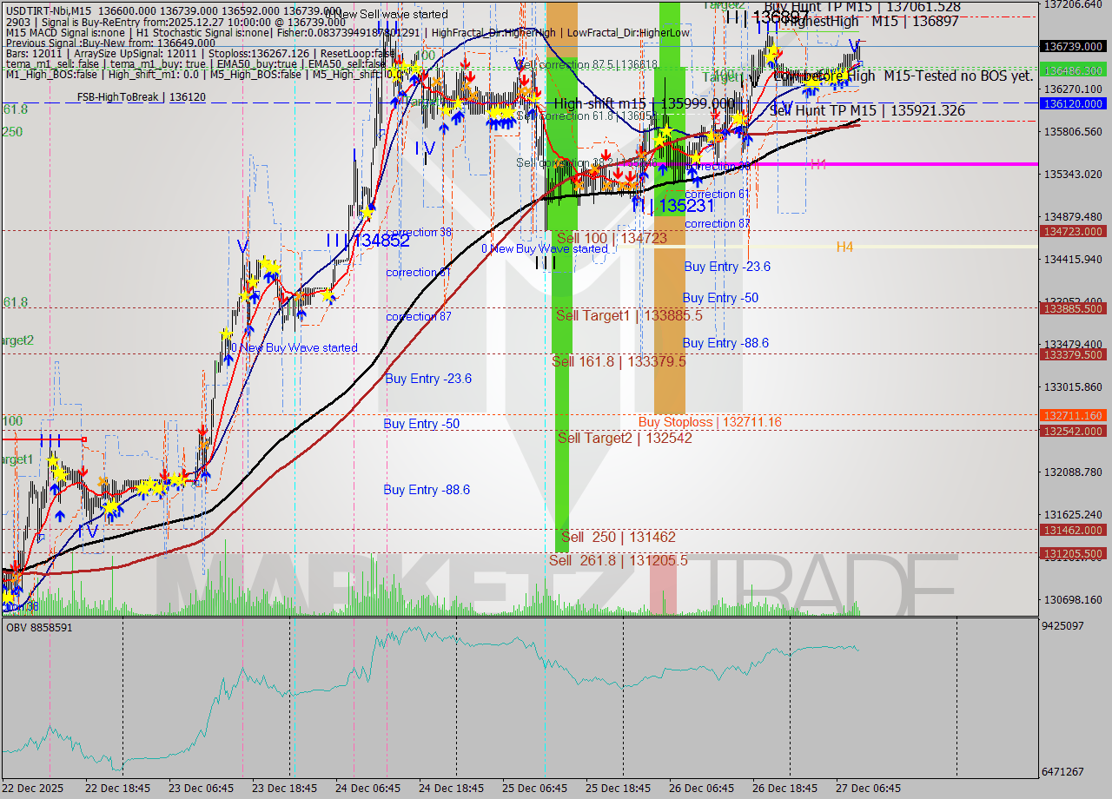Image resolution: width=1112 pixels, height=799 pixels.
Task: Click the 'New Sell wave started' annotation
Action: click(392, 15)
